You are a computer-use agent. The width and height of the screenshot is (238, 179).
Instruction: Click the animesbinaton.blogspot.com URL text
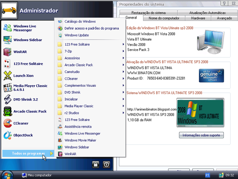152,109
